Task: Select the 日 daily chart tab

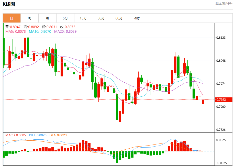Action: tap(12, 18)
